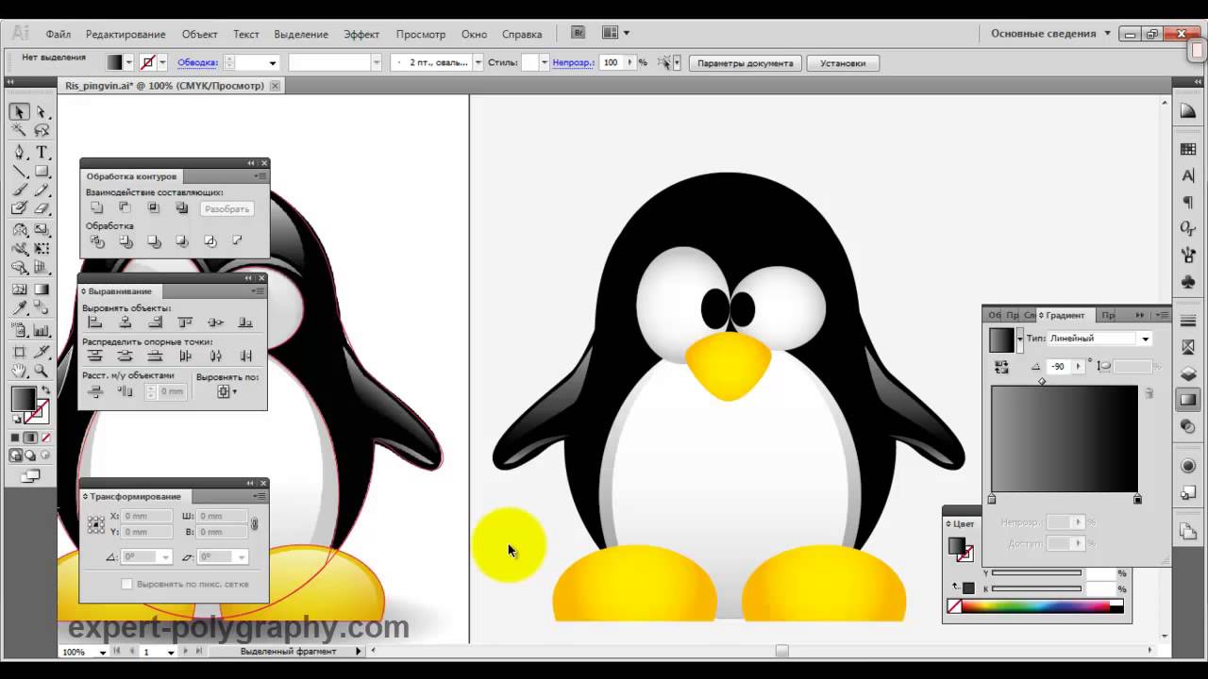This screenshot has width=1208, height=679.
Task: Swap fill and stroke arrows in toolbox
Action: (x=44, y=390)
